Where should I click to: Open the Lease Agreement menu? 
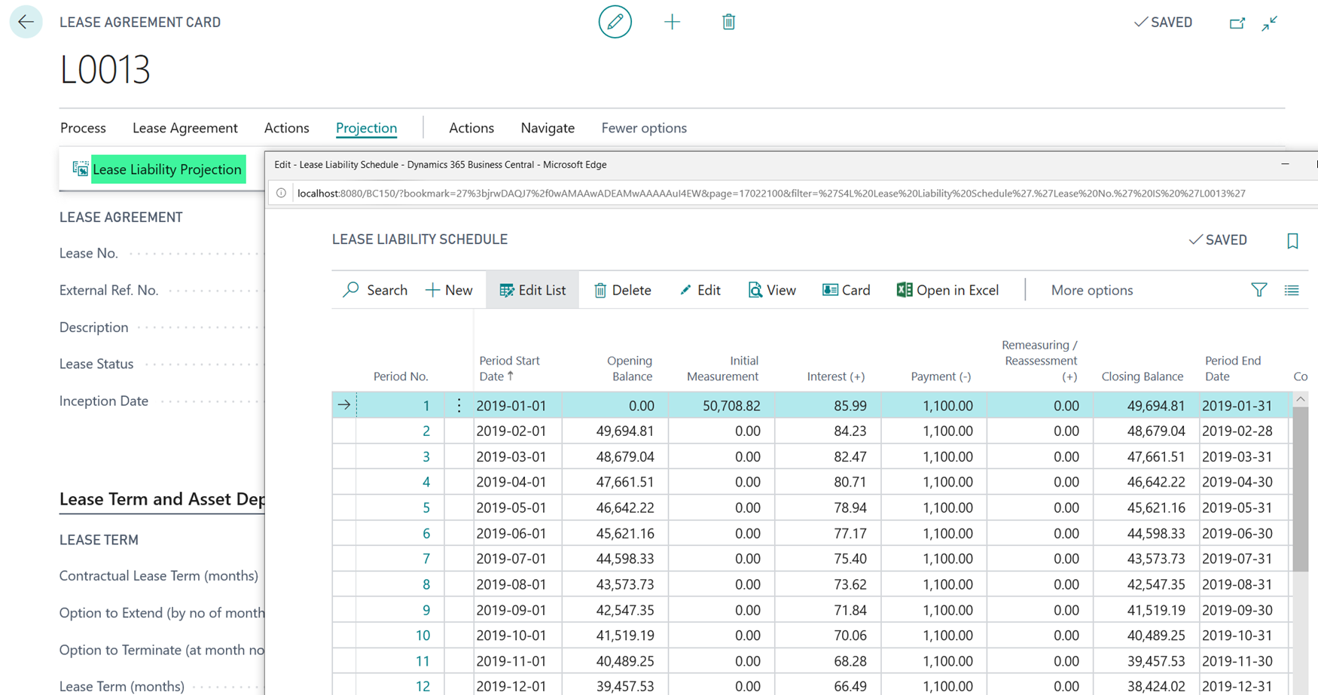coord(185,128)
